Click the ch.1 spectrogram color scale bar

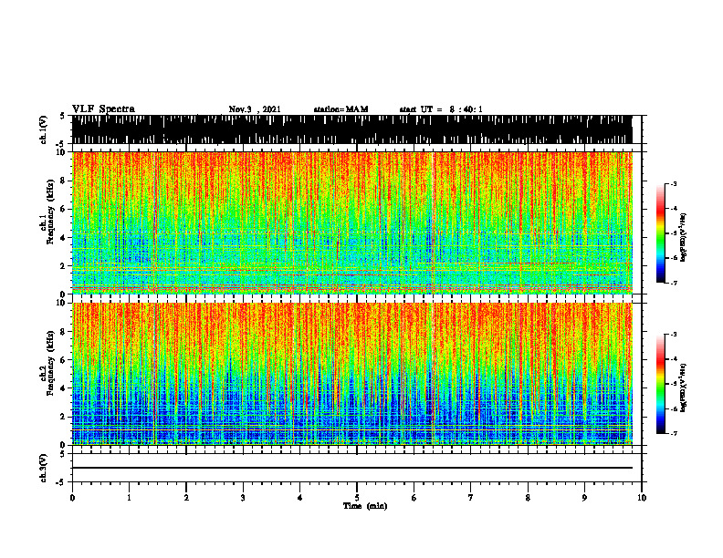[x=660, y=233]
